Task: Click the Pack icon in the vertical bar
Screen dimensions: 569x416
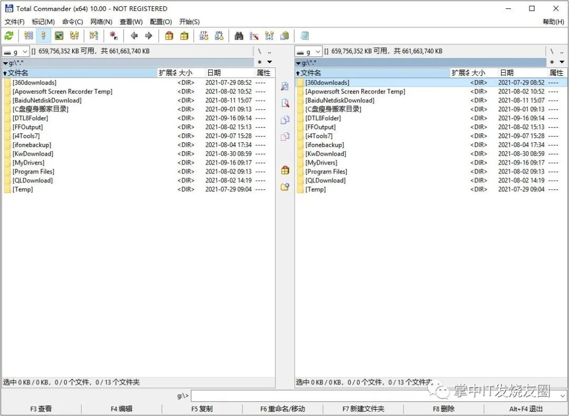Action: click(285, 170)
